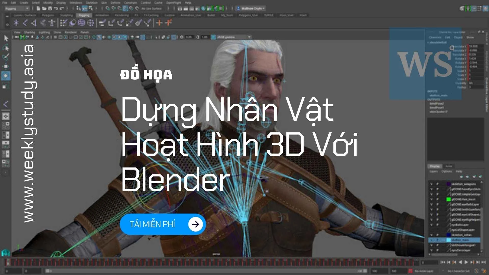Toggle visibility V of eyesDecoLayer
The width and height of the screenshot is (489, 275).
pyautogui.click(x=431, y=250)
